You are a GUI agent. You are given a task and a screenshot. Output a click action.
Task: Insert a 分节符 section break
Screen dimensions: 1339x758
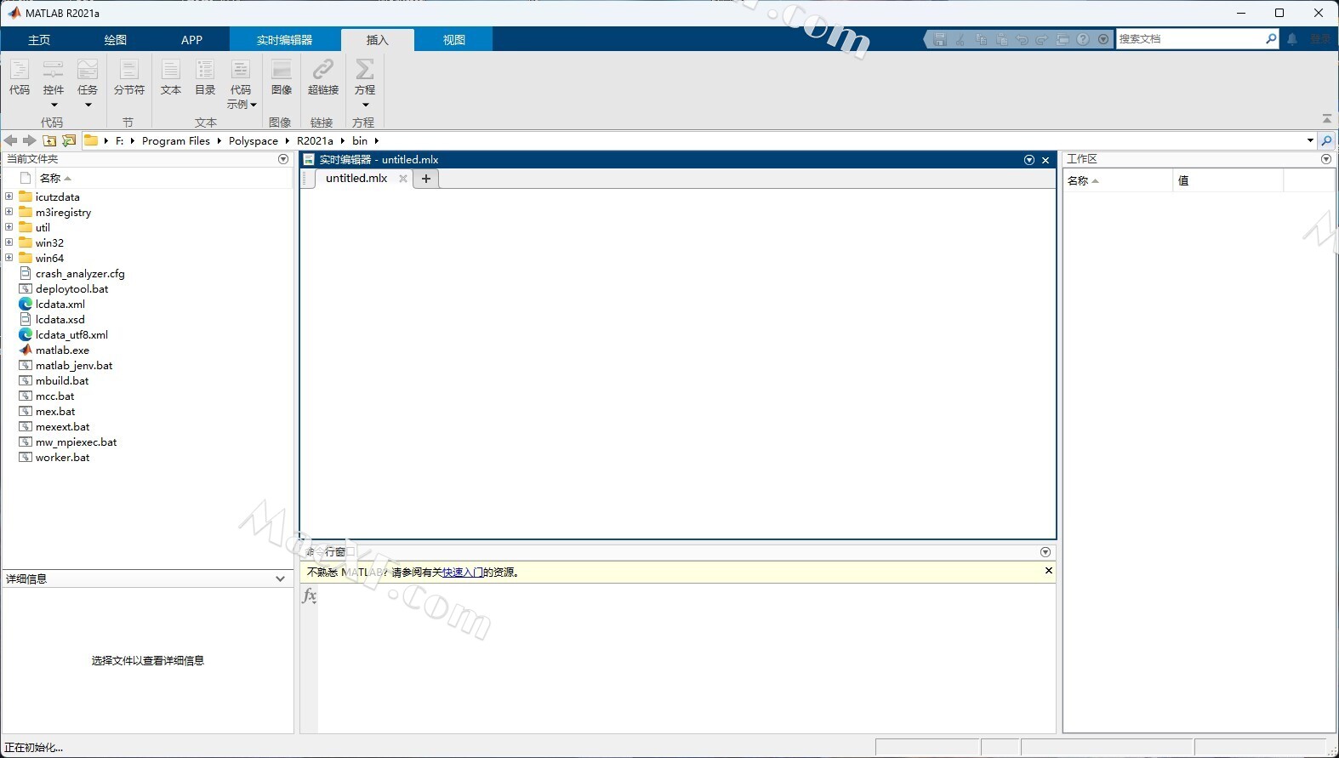(128, 77)
